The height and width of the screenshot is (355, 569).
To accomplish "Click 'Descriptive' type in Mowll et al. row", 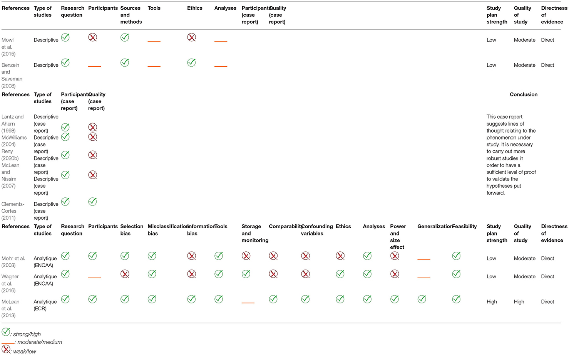I will tap(46, 40).
